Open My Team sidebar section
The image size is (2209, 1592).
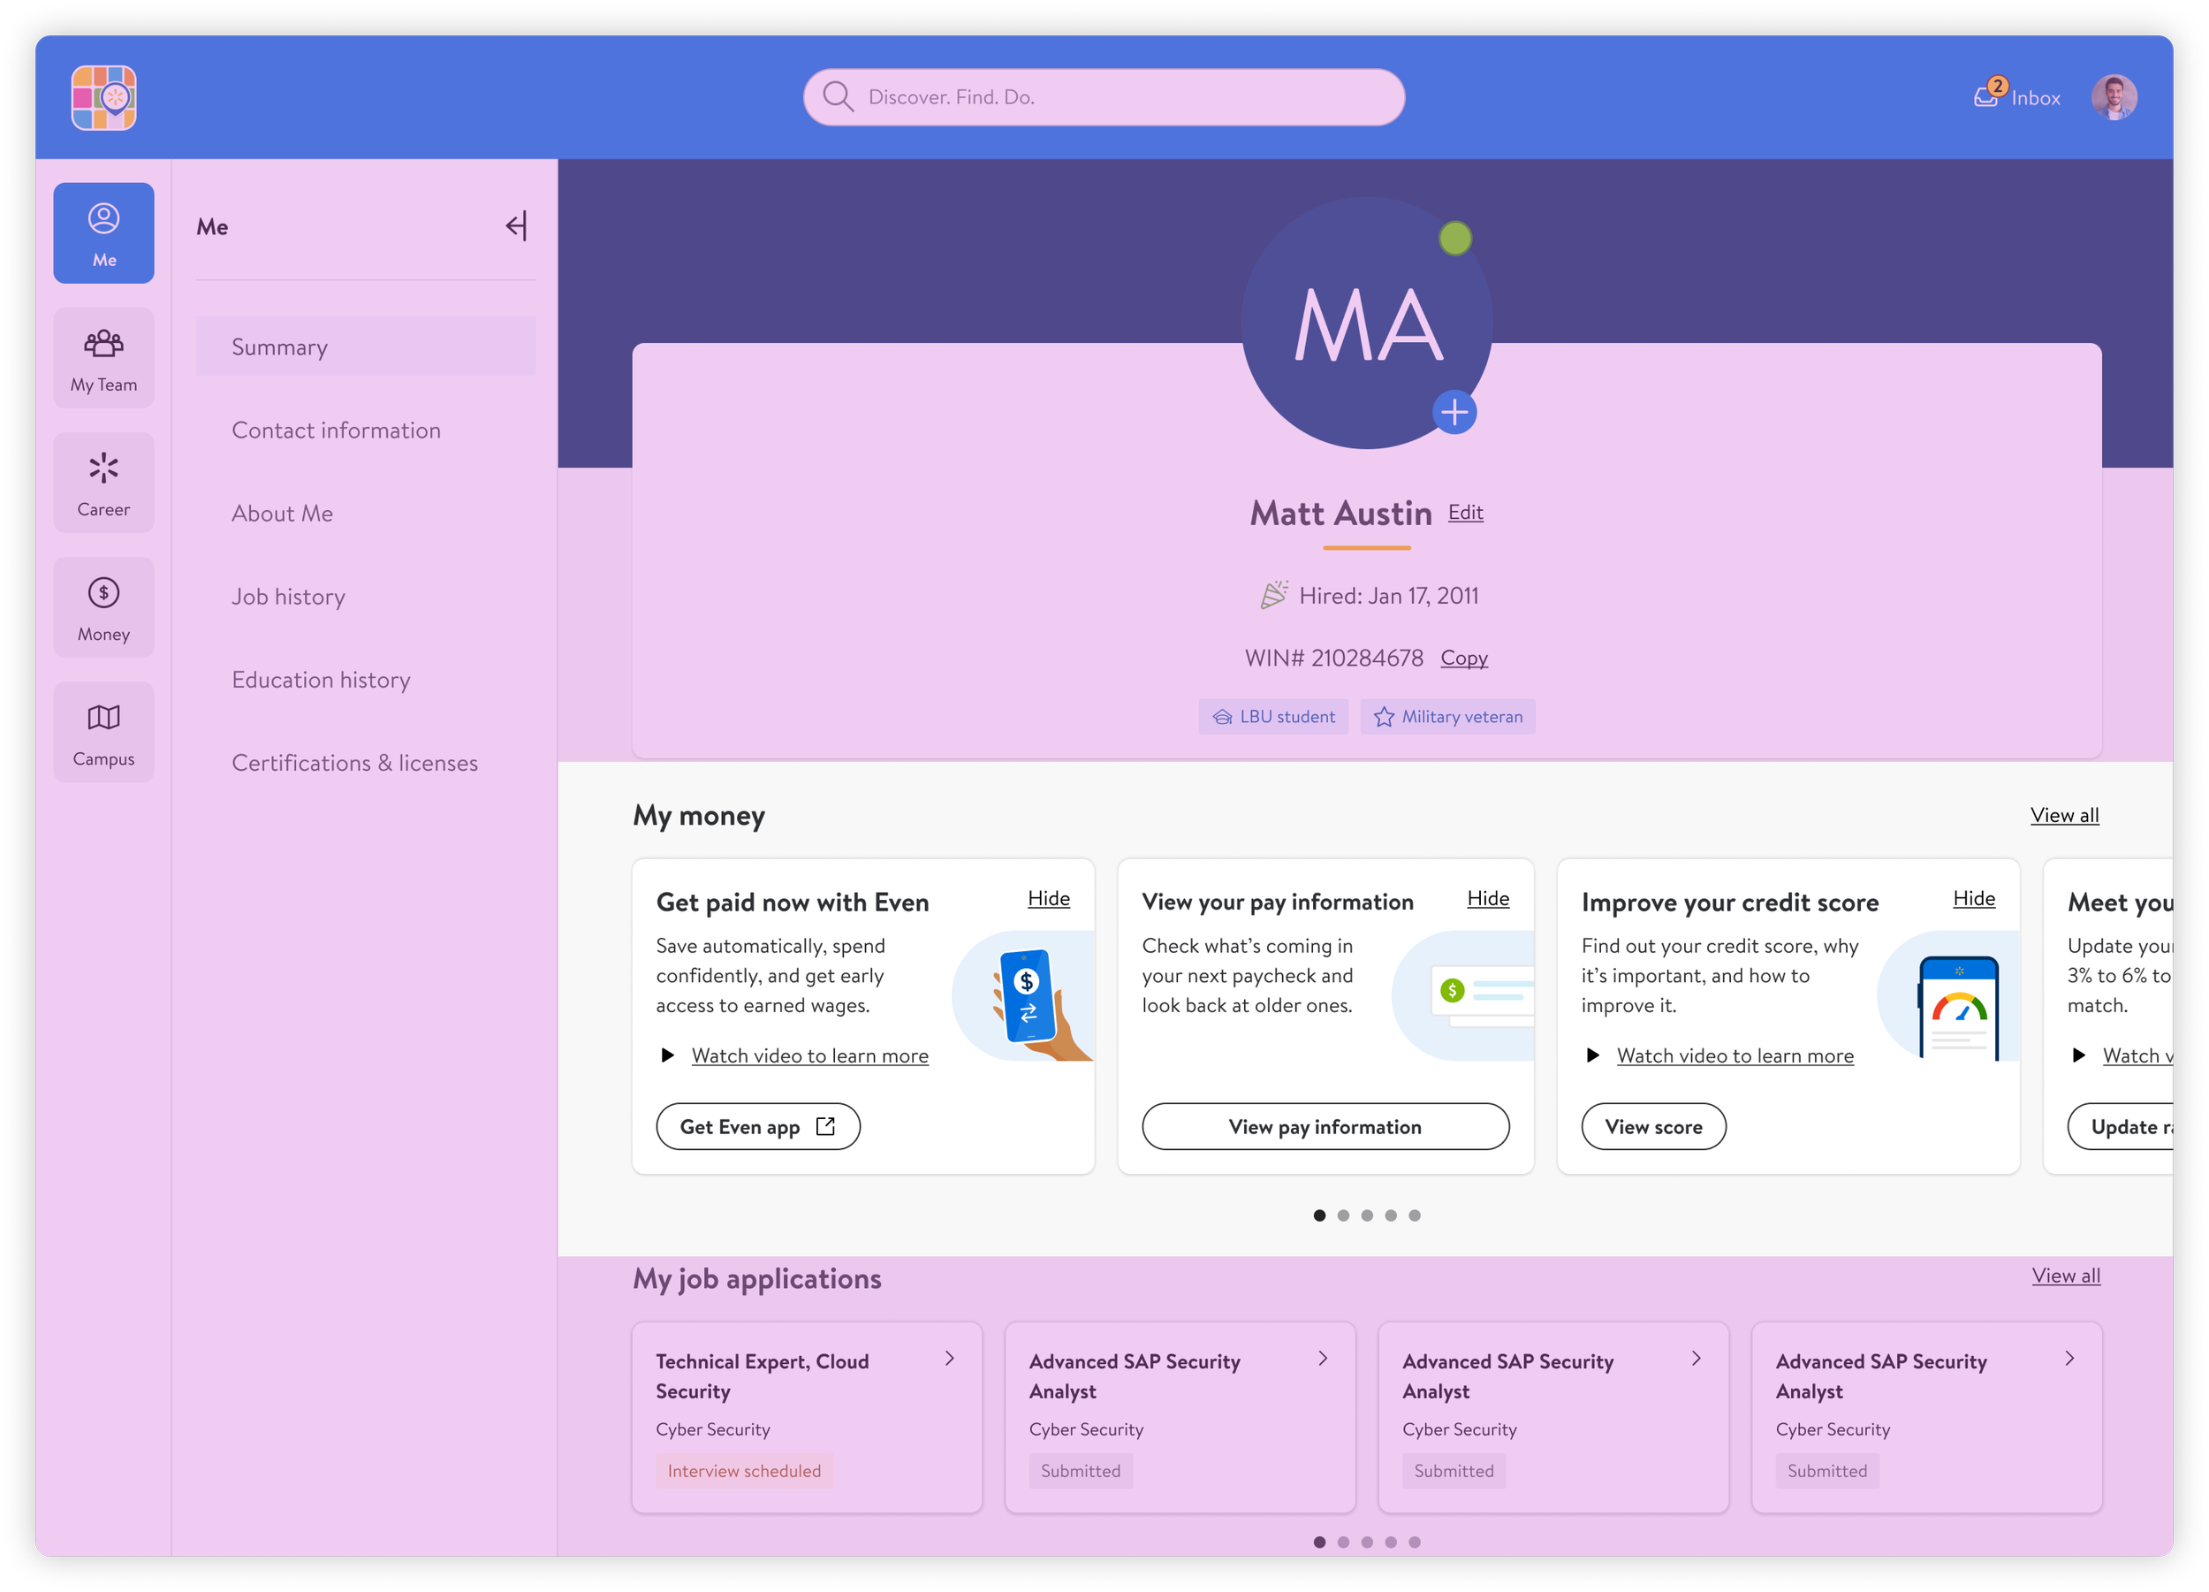(103, 358)
